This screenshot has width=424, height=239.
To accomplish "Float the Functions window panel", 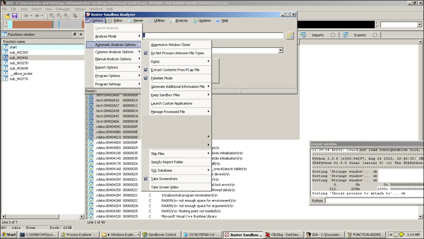I will pos(75,34).
